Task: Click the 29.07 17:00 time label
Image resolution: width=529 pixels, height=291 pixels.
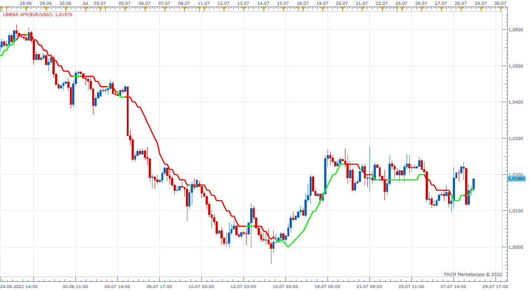Action: [x=496, y=287]
